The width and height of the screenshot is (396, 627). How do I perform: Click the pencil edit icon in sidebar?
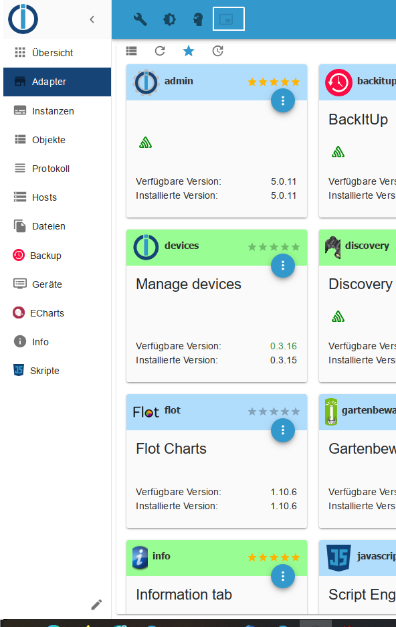(x=96, y=605)
